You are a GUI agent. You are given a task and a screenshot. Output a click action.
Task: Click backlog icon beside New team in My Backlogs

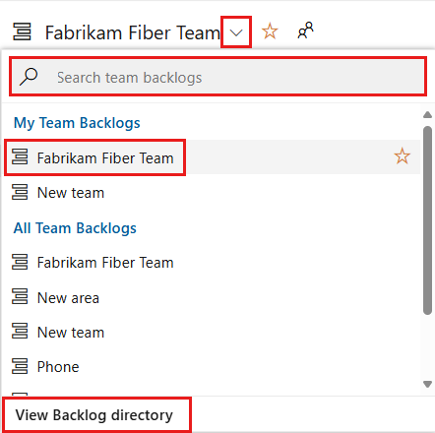tap(20, 192)
